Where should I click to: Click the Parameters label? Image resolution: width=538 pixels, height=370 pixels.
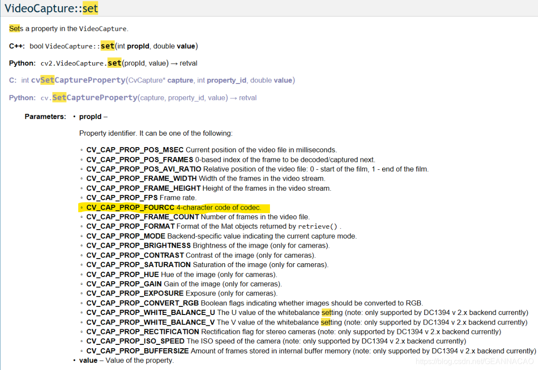point(45,117)
